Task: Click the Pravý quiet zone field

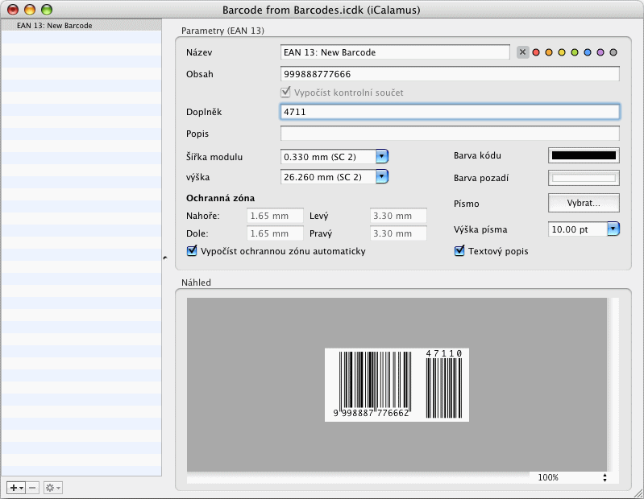Action: coord(398,233)
